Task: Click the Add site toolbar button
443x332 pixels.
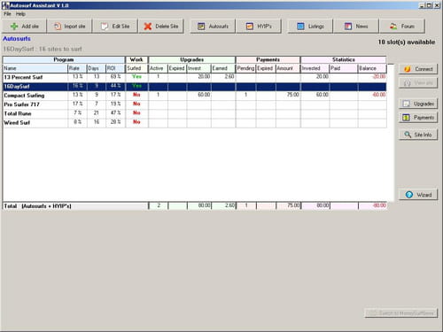Action: (x=24, y=27)
